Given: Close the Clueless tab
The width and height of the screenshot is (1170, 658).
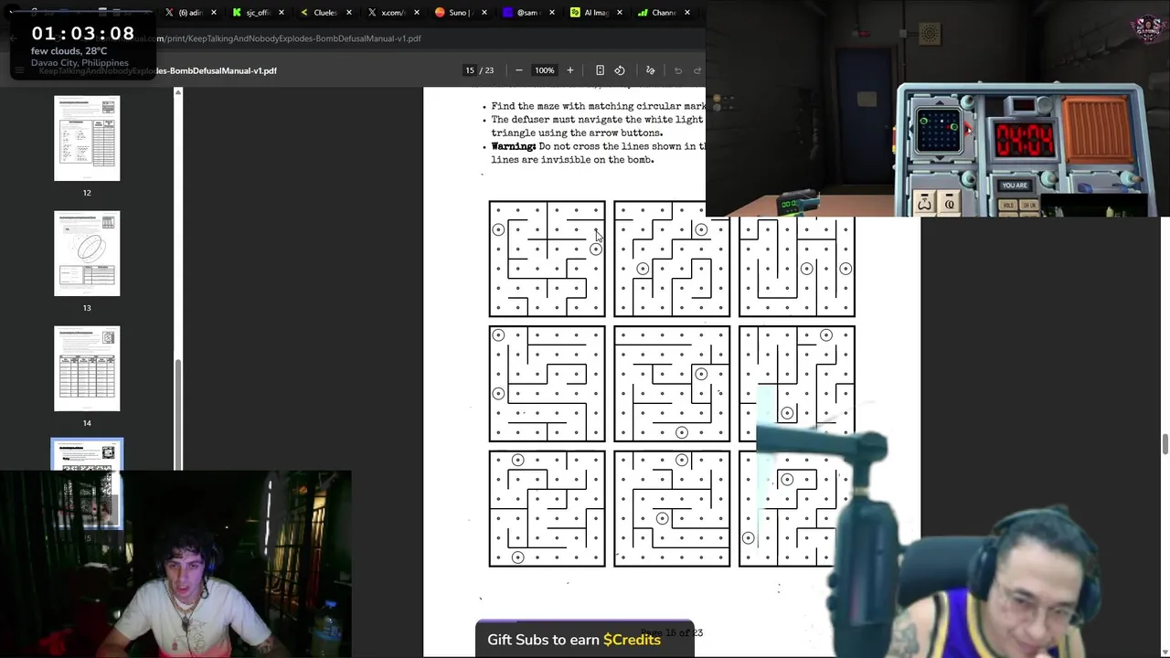Looking at the screenshot, I should [x=349, y=13].
